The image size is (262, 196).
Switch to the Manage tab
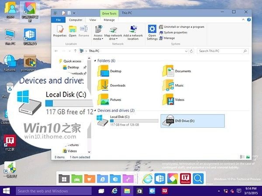click(109, 20)
